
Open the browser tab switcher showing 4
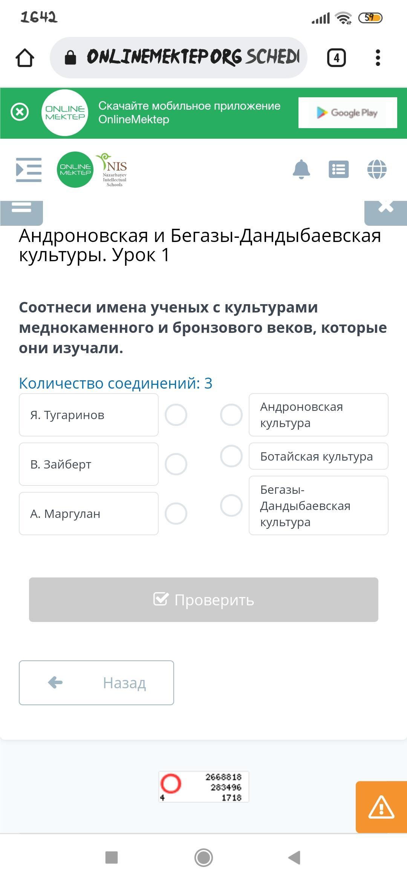pyautogui.click(x=336, y=58)
